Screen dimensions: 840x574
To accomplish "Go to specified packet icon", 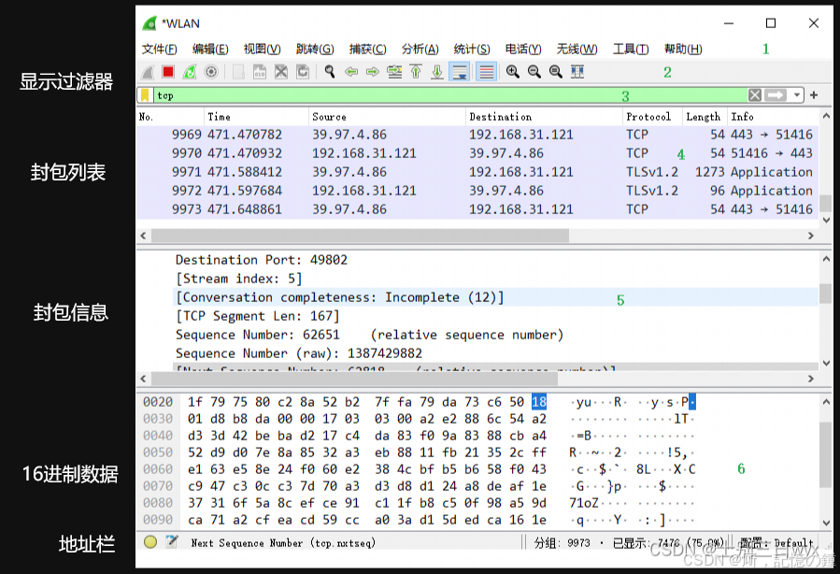I will click(395, 72).
